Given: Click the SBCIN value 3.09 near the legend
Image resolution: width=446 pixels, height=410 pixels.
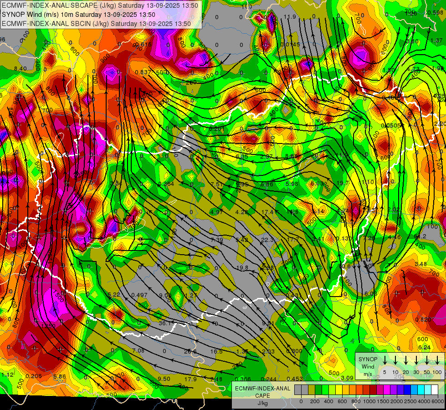Looking at the screenshot, I should point(347,378).
